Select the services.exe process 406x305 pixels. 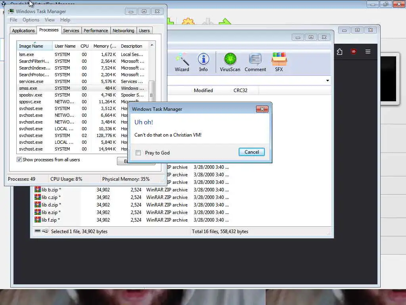click(x=82, y=81)
